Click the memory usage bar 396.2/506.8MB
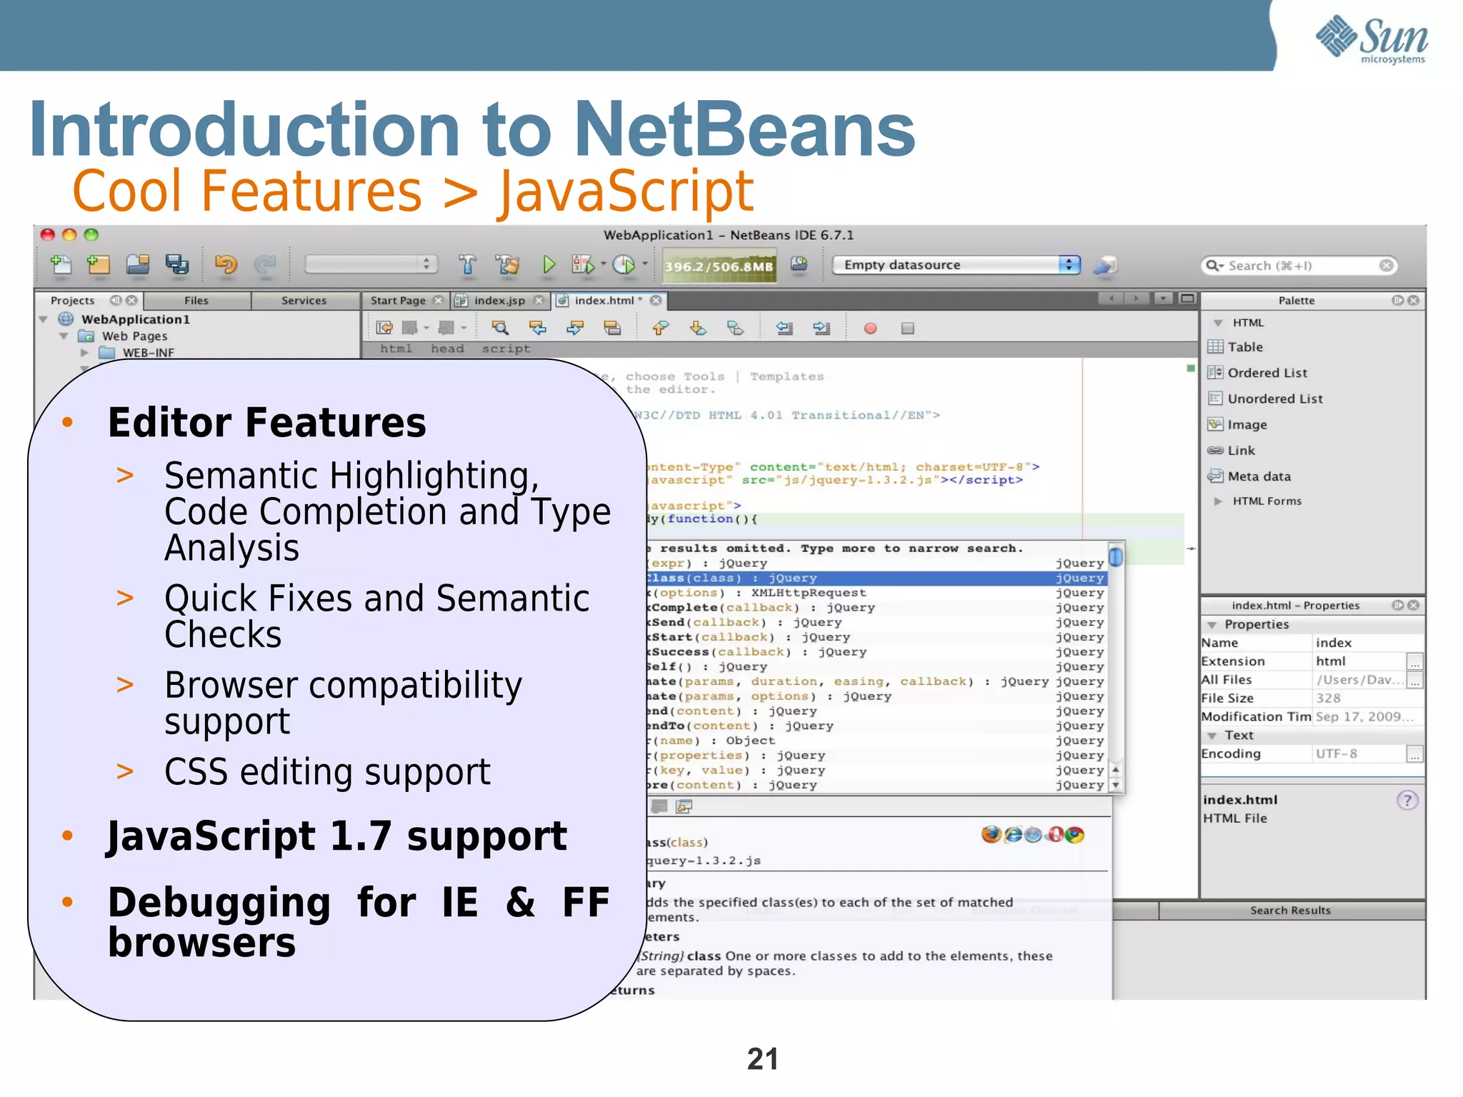This screenshot has width=1463, height=1097. 719,266
